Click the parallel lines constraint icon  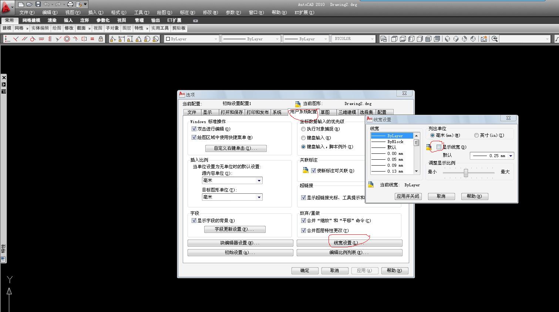point(24,39)
